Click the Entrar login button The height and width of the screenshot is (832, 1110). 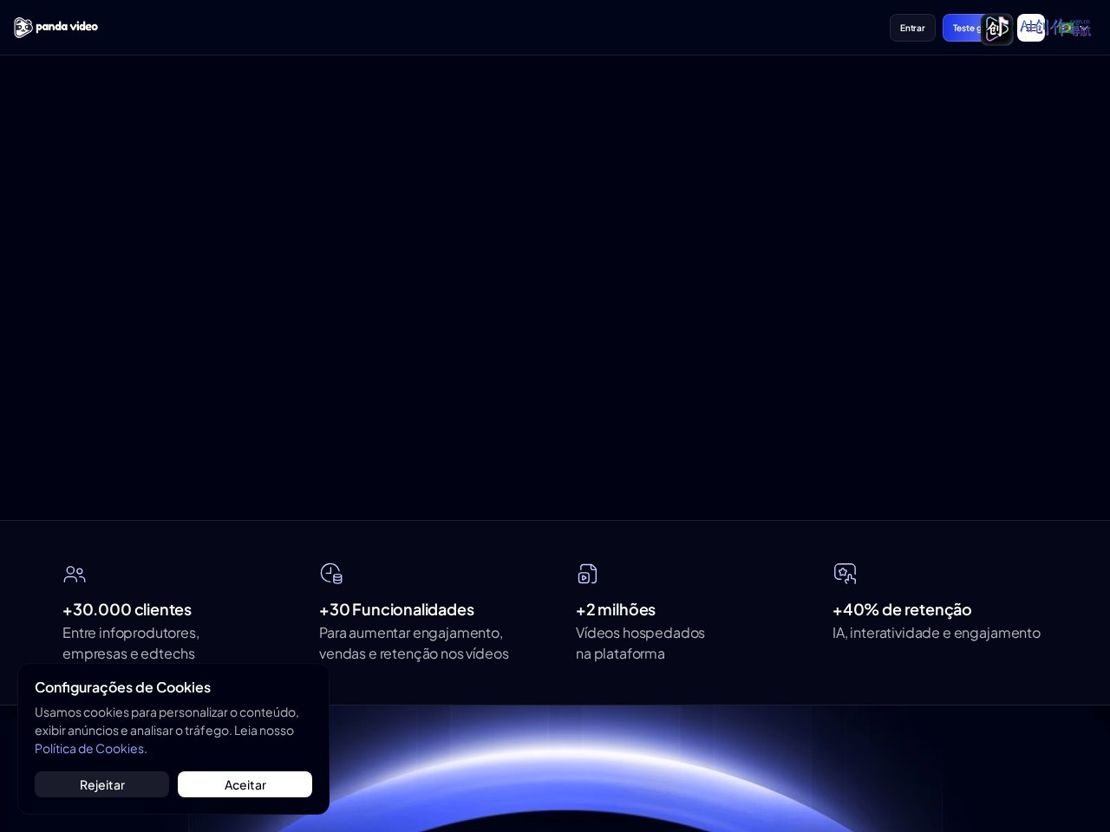click(912, 28)
